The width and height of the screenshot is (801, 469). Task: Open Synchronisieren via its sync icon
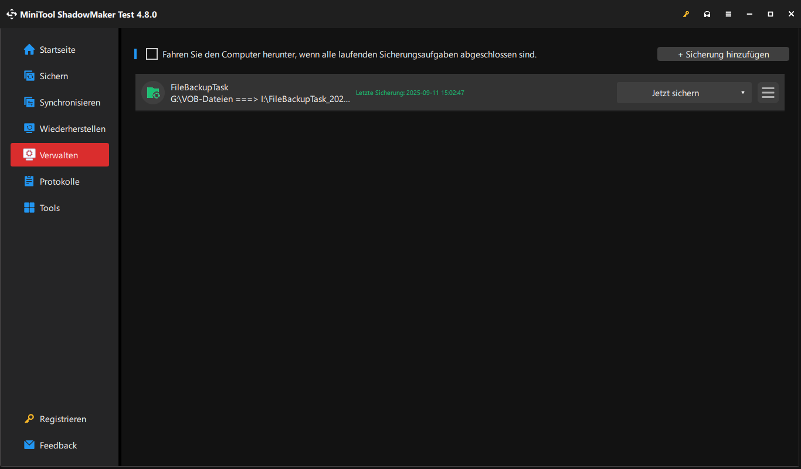click(x=29, y=102)
